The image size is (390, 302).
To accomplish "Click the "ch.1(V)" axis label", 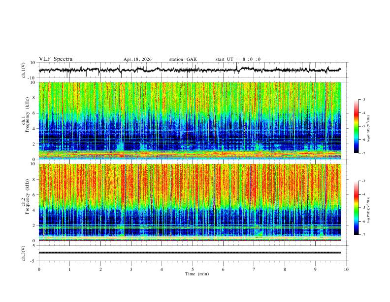I will (x=24, y=70).
